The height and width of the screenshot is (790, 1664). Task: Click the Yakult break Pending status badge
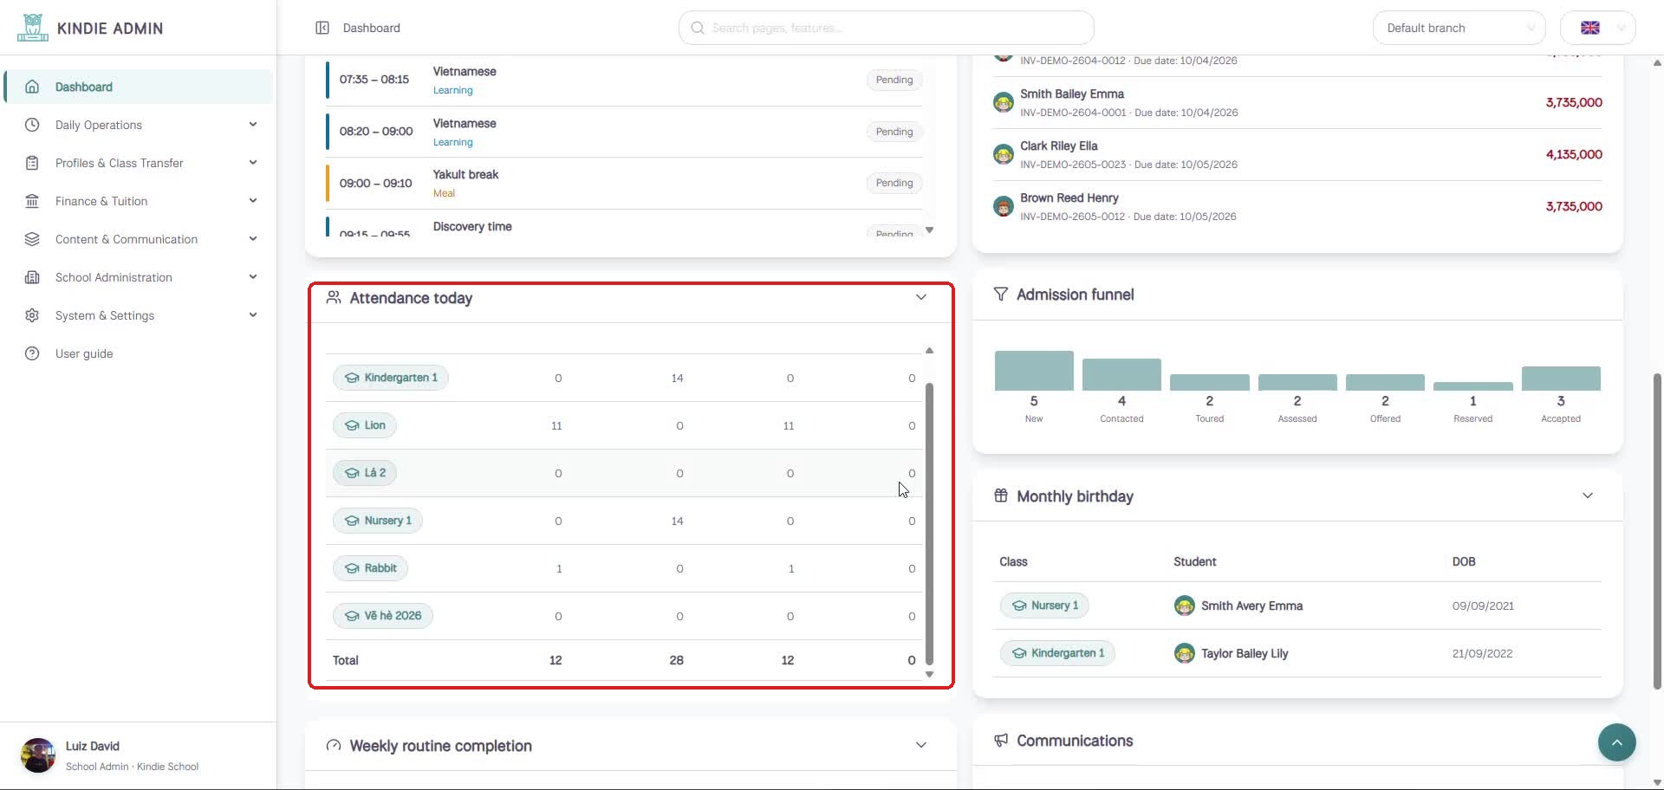coord(894,183)
